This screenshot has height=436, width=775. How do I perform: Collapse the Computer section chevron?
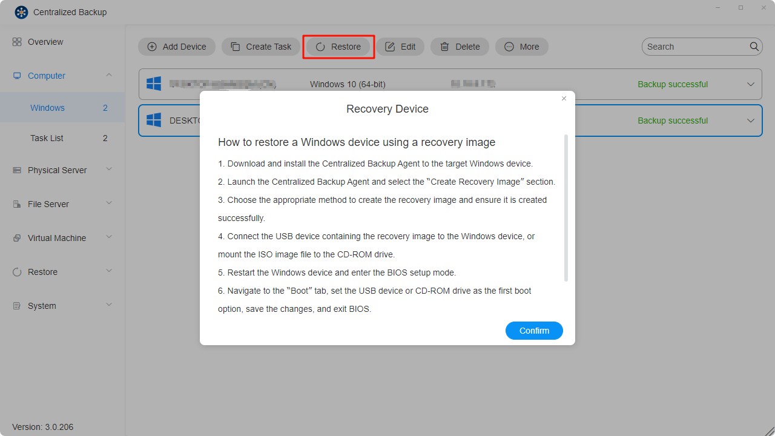coord(109,75)
